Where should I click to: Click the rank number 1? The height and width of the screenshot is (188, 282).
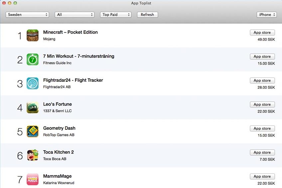[20, 36]
